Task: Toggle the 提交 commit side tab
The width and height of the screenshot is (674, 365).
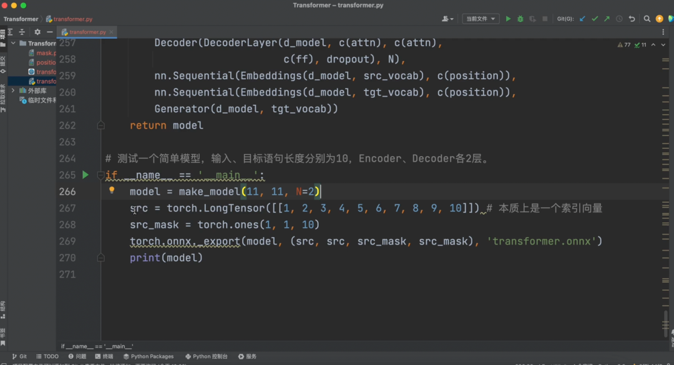Action: pos(3,64)
